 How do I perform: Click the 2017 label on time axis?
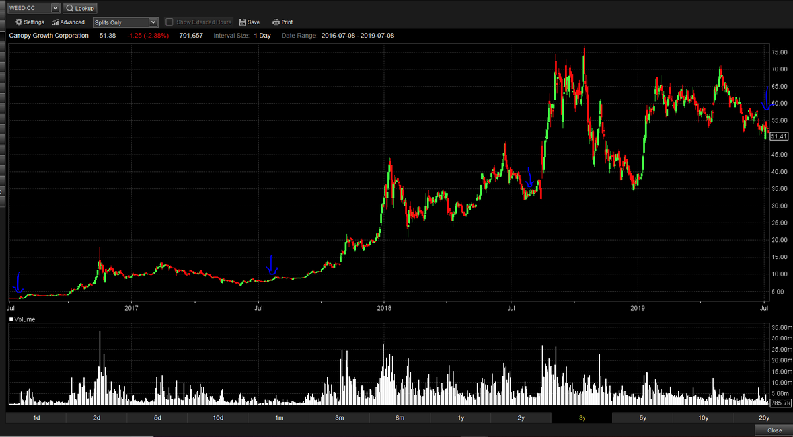(x=132, y=307)
